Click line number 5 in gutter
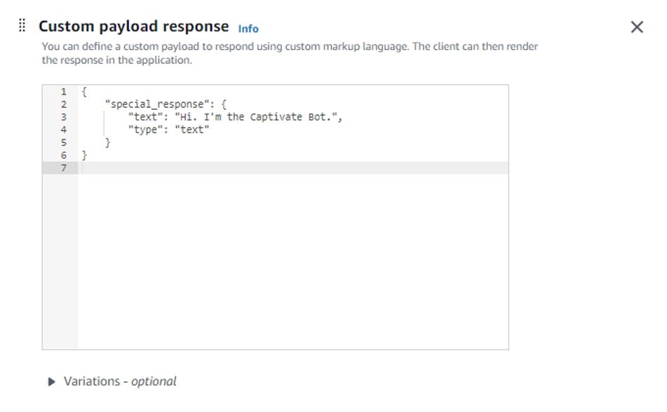Image resolution: width=667 pixels, height=412 pixels. point(63,142)
